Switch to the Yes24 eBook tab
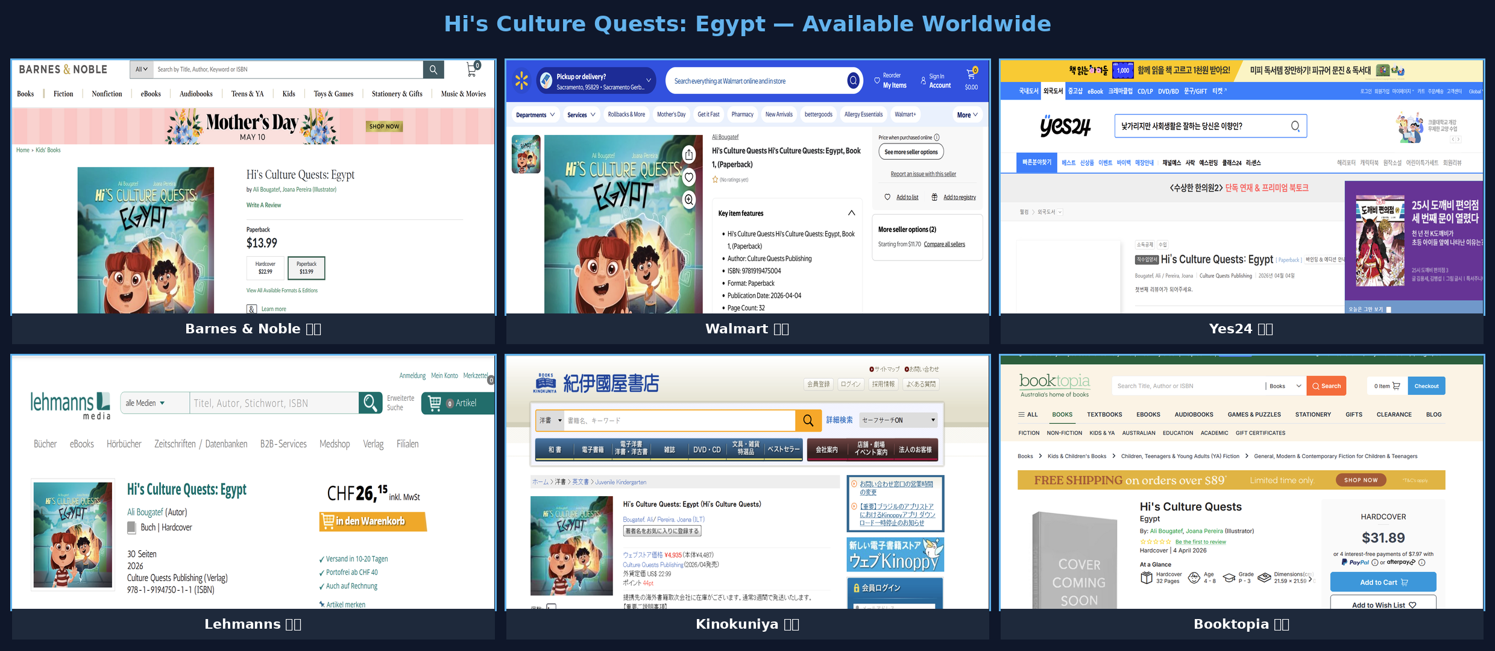1495x651 pixels. [1095, 92]
